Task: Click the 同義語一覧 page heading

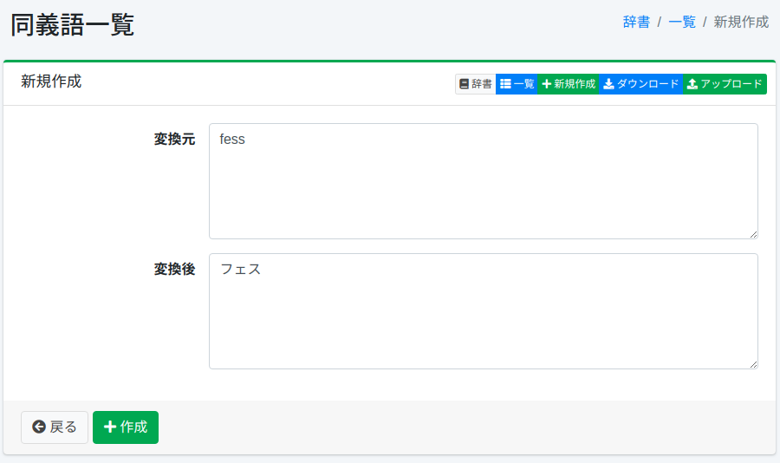Action: click(x=73, y=24)
